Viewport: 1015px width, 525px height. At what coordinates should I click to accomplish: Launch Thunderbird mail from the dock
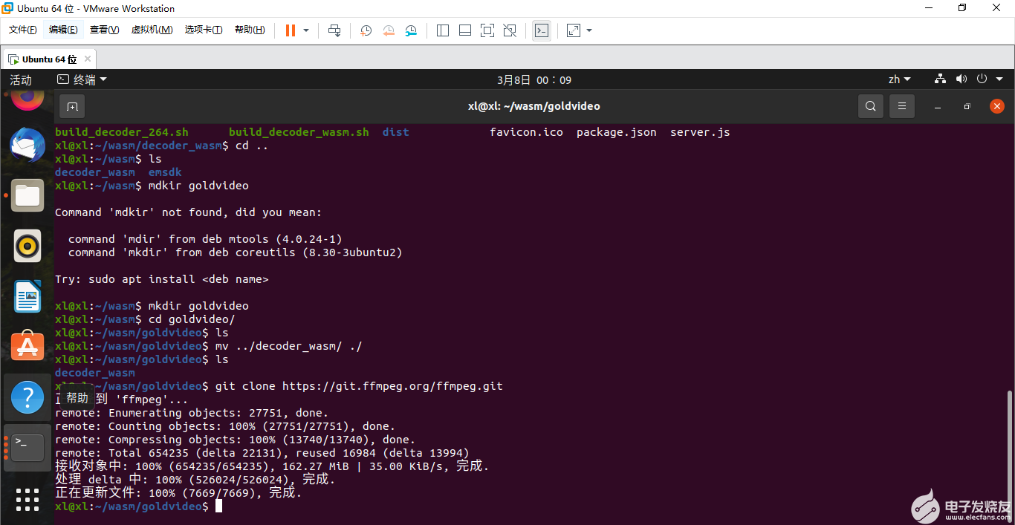pos(27,145)
